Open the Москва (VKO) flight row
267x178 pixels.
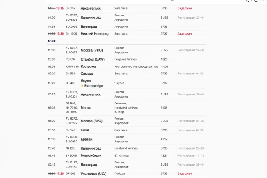point(126,50)
